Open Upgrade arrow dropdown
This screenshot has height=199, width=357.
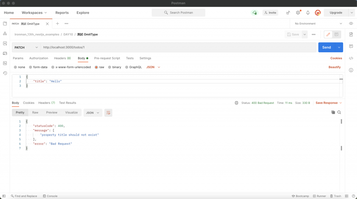[x=352, y=13]
